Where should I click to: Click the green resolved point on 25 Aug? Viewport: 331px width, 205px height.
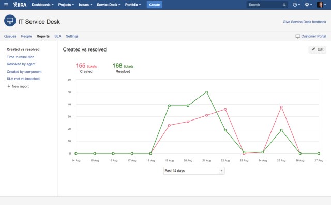tap(281, 130)
